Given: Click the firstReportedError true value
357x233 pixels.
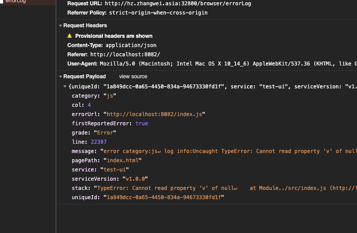Looking at the screenshot, I should (142, 124).
